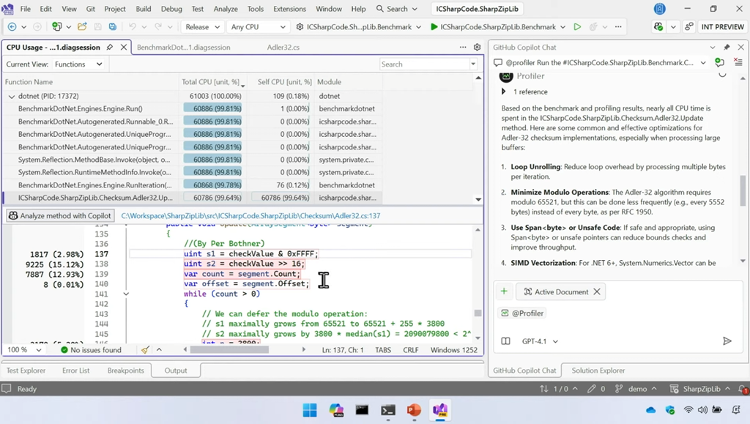The image size is (750, 424).
Task: Open the GPT-4.1 model selector
Action: (x=540, y=341)
